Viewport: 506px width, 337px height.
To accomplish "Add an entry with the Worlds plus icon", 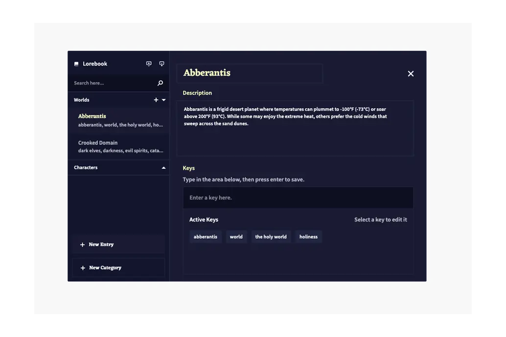I will (156, 100).
